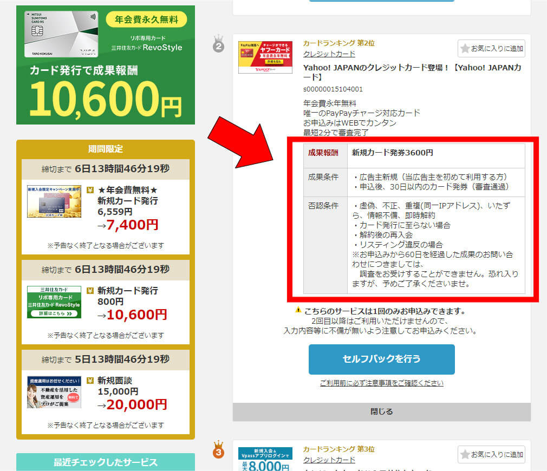
Task: Click star icon in Yahoo card favorites button
Action: pos(465,49)
